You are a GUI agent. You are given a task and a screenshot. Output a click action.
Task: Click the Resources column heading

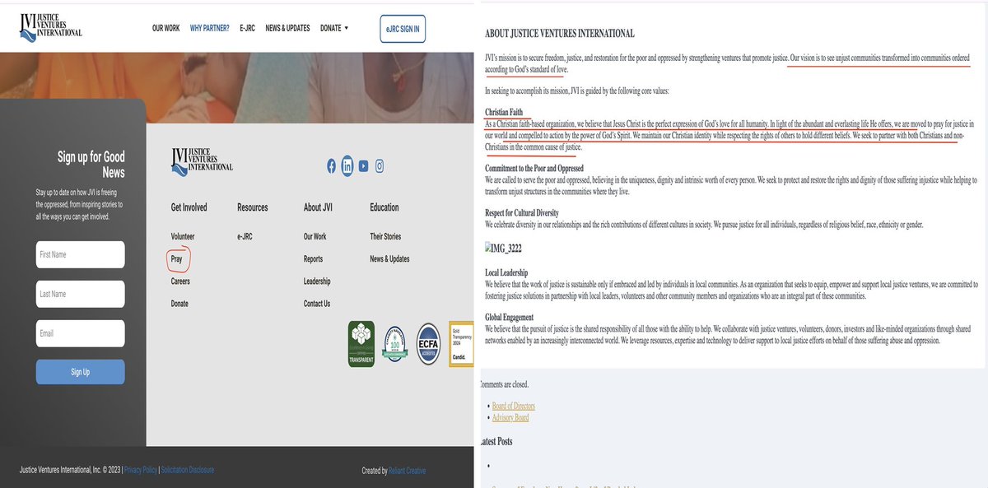coord(253,207)
